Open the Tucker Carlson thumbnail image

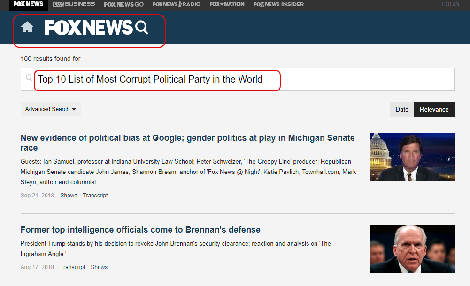pos(412,157)
